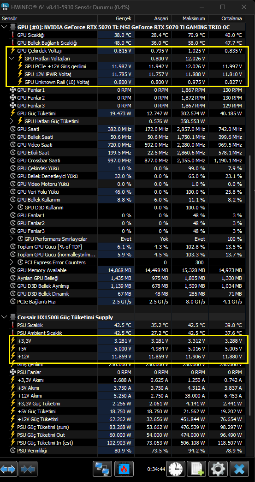The height and width of the screenshot is (482, 255).
Task: Click the flame chip stress icon
Action: click(124, 469)
